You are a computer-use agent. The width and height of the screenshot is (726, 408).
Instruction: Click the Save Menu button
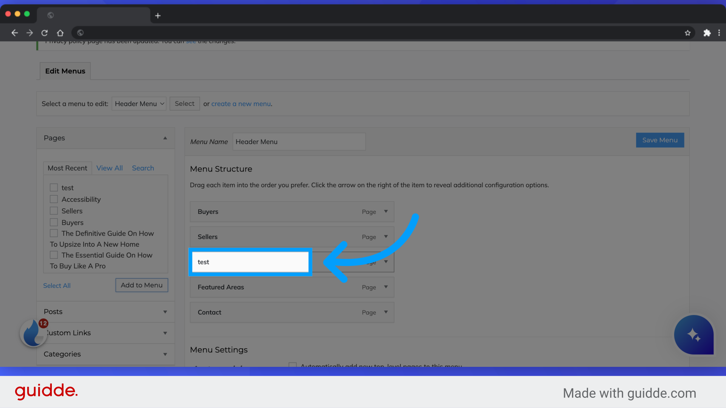coord(659,140)
